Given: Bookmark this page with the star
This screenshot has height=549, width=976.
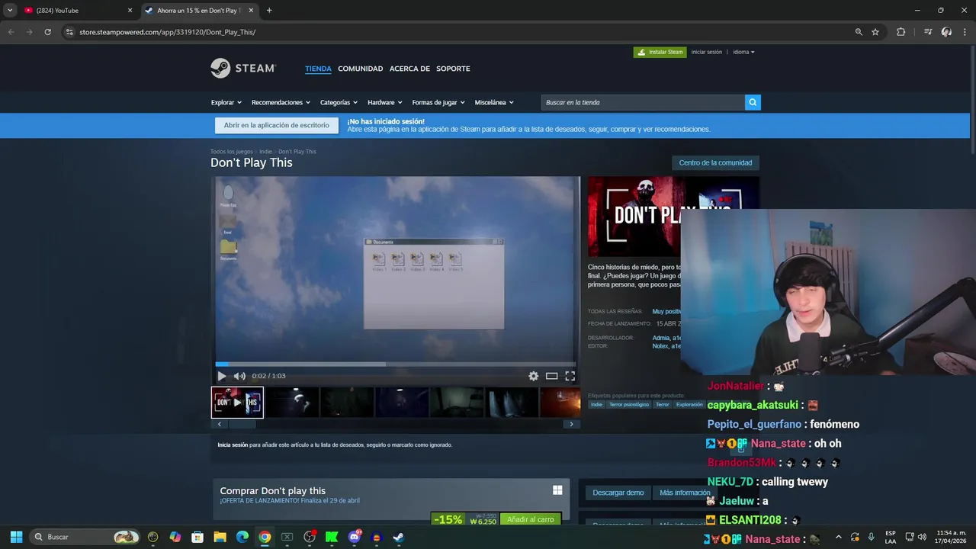Looking at the screenshot, I should tap(875, 32).
